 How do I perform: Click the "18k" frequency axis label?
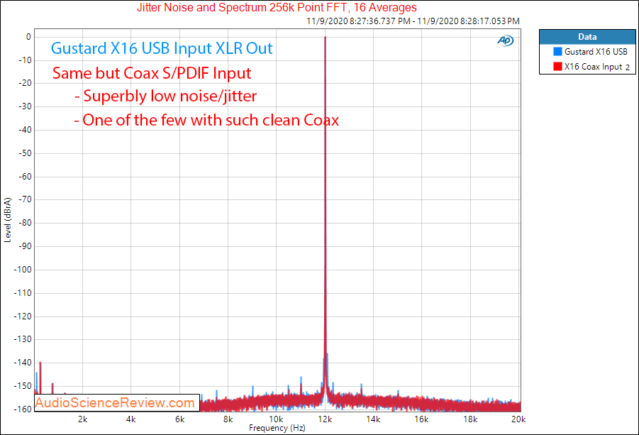coord(470,419)
